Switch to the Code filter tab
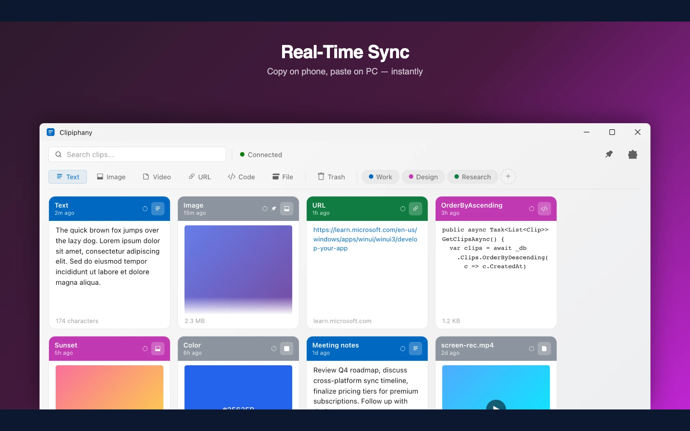690x431 pixels. coord(241,177)
